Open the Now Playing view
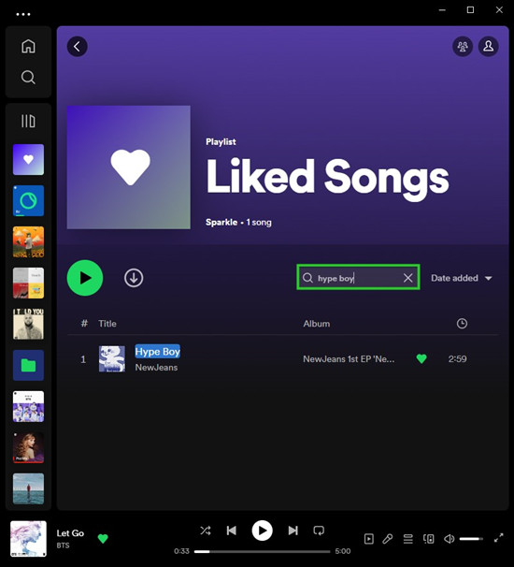514x567 pixels. click(x=368, y=539)
